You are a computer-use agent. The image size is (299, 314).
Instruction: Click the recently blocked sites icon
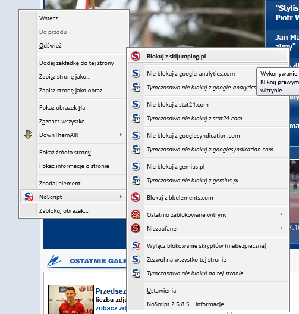(x=136, y=214)
